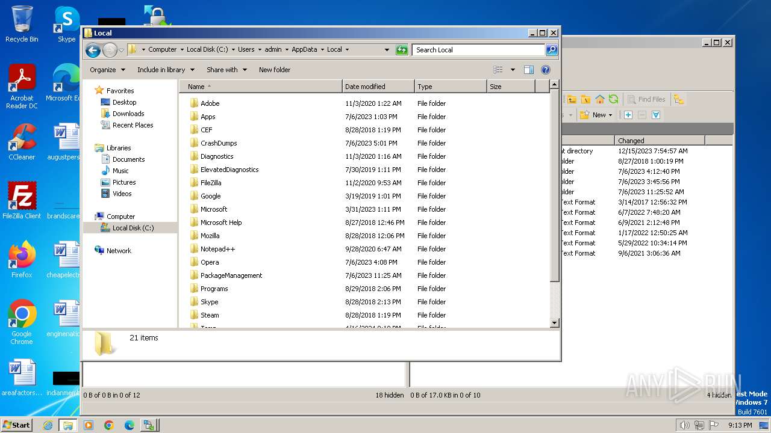
Task: Open Chrome from the taskbar
Action: 108,425
